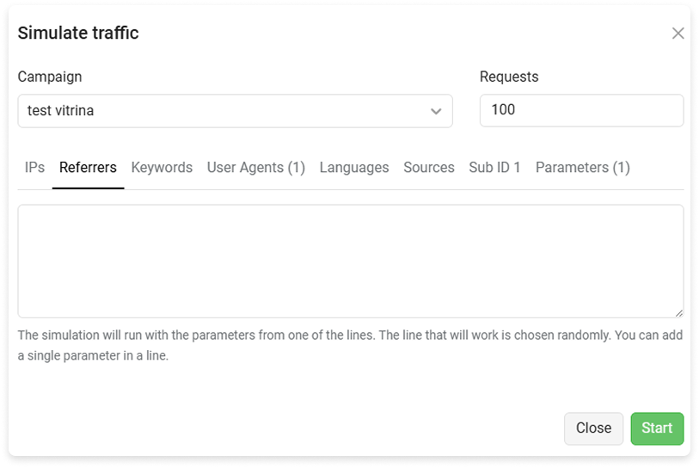Go to the User Agents (1) tab
Image resolution: width=699 pixels, height=468 pixels.
click(256, 167)
